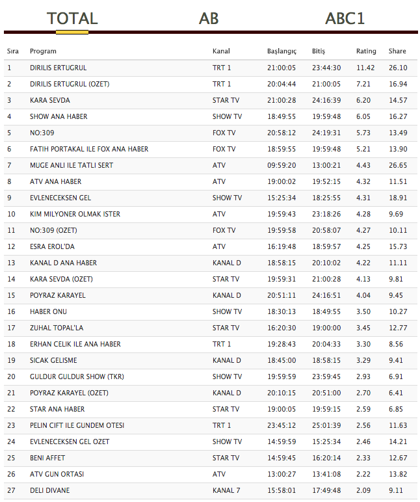Click start time 13:00:27
The image size is (420, 502).
pos(282,474)
